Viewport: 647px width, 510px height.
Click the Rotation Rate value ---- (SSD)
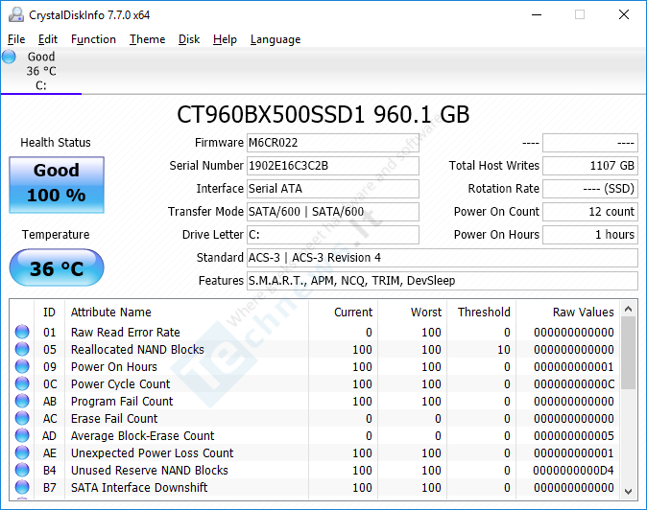tap(590, 189)
